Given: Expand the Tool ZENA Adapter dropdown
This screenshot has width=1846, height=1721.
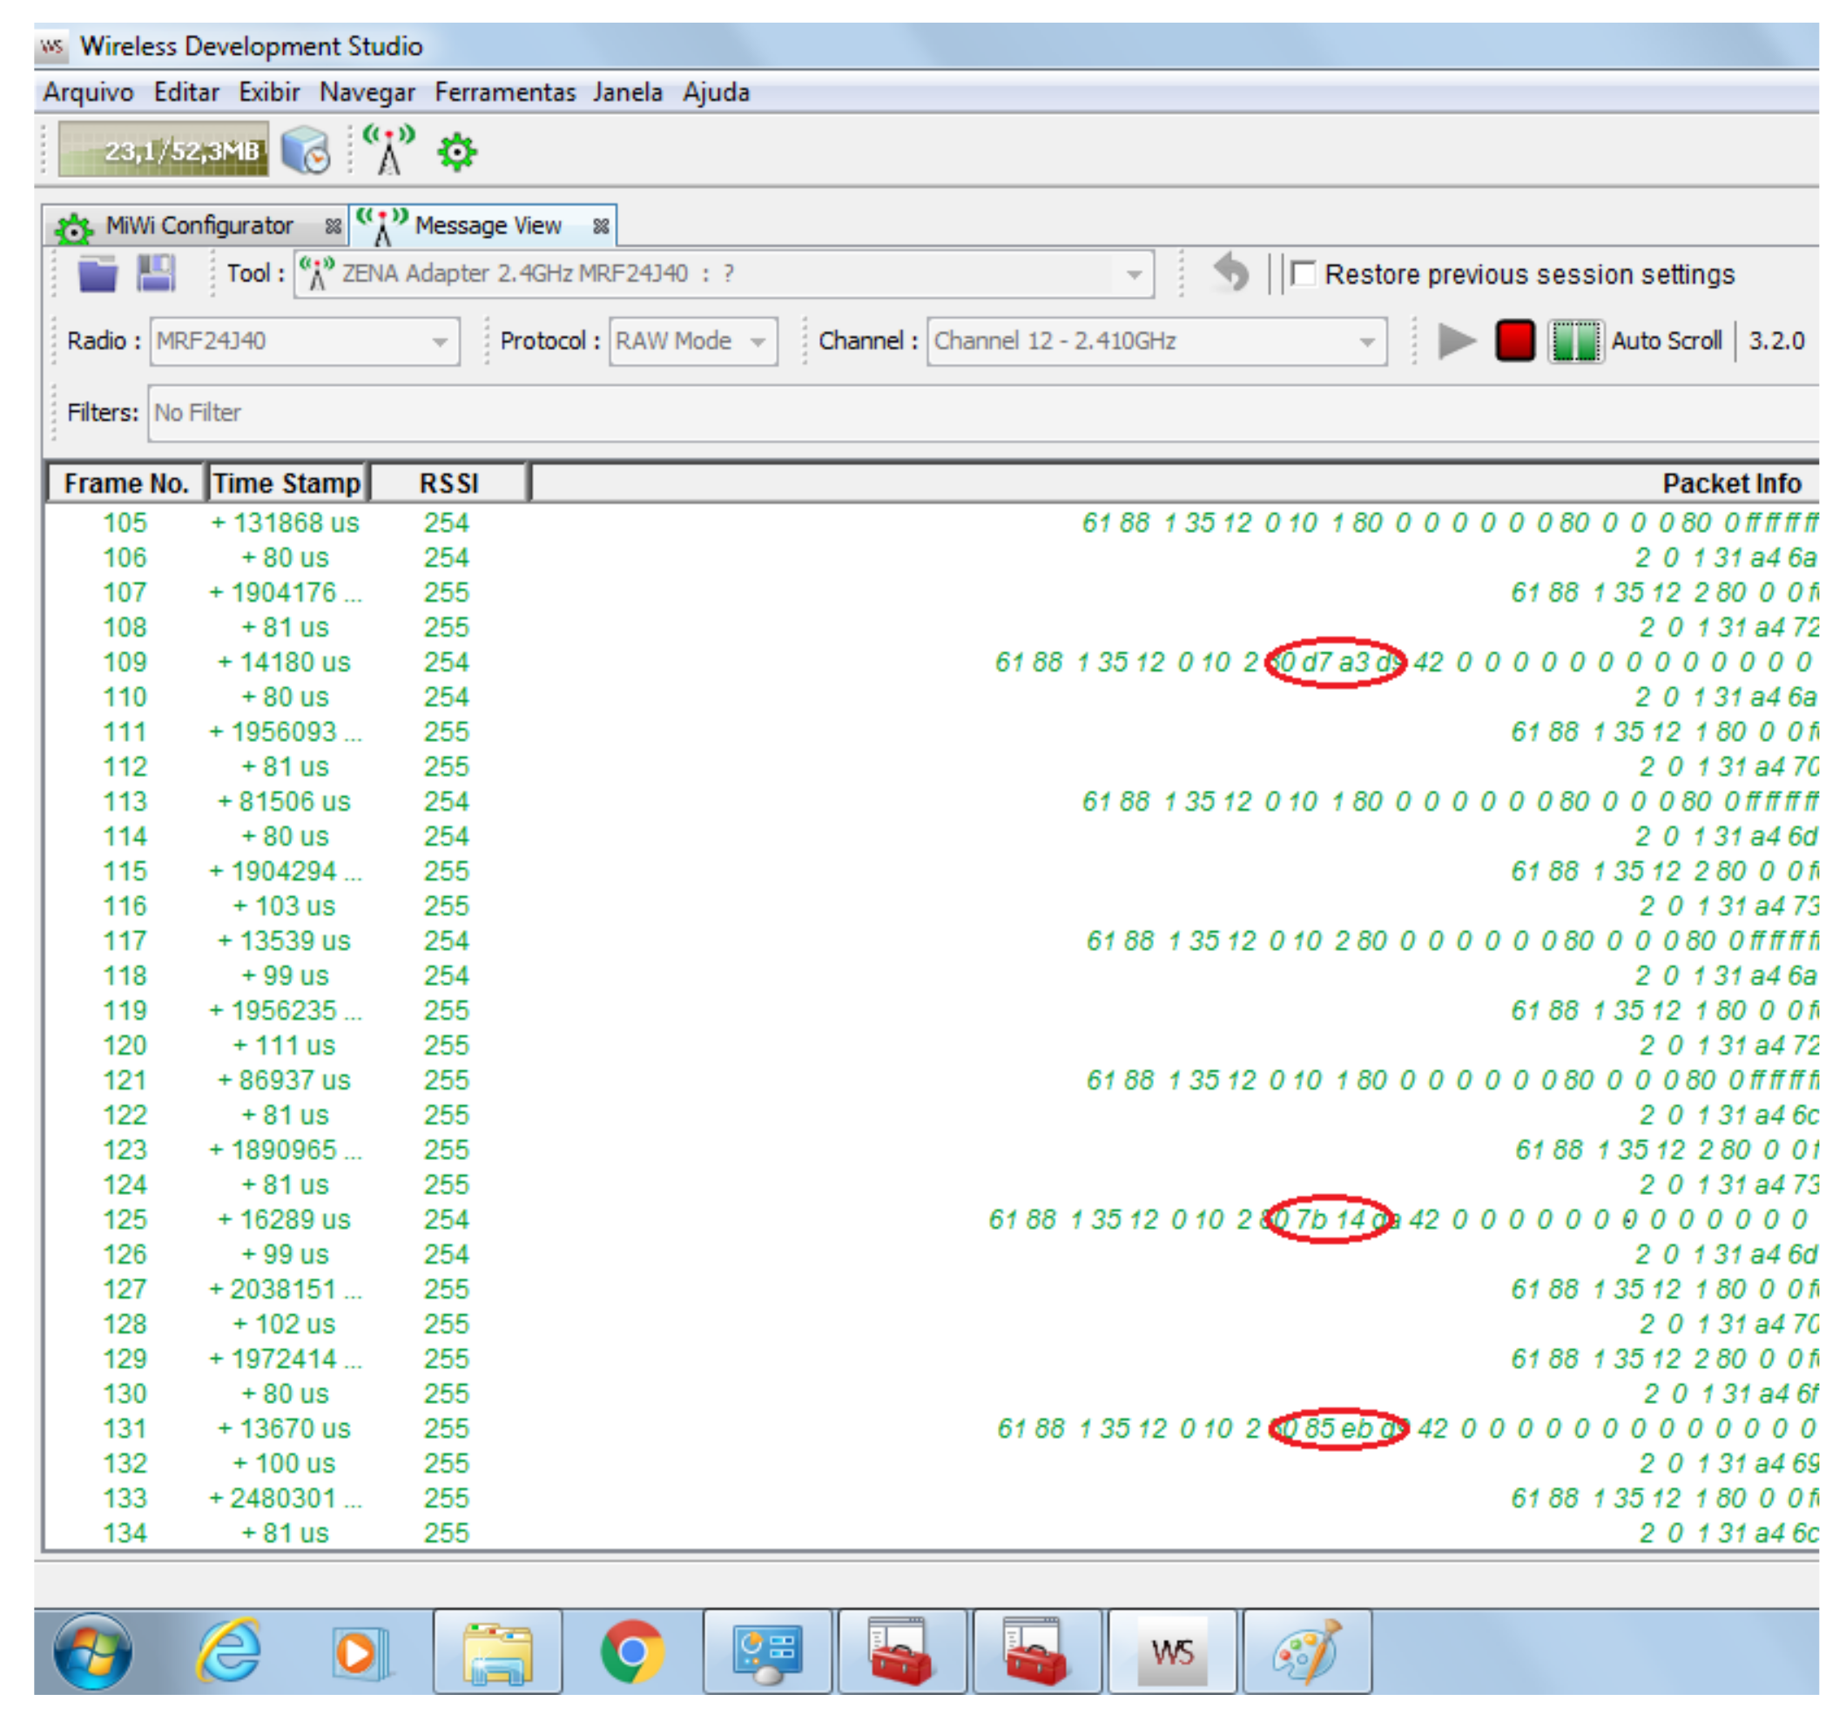Looking at the screenshot, I should pyautogui.click(x=1134, y=274).
